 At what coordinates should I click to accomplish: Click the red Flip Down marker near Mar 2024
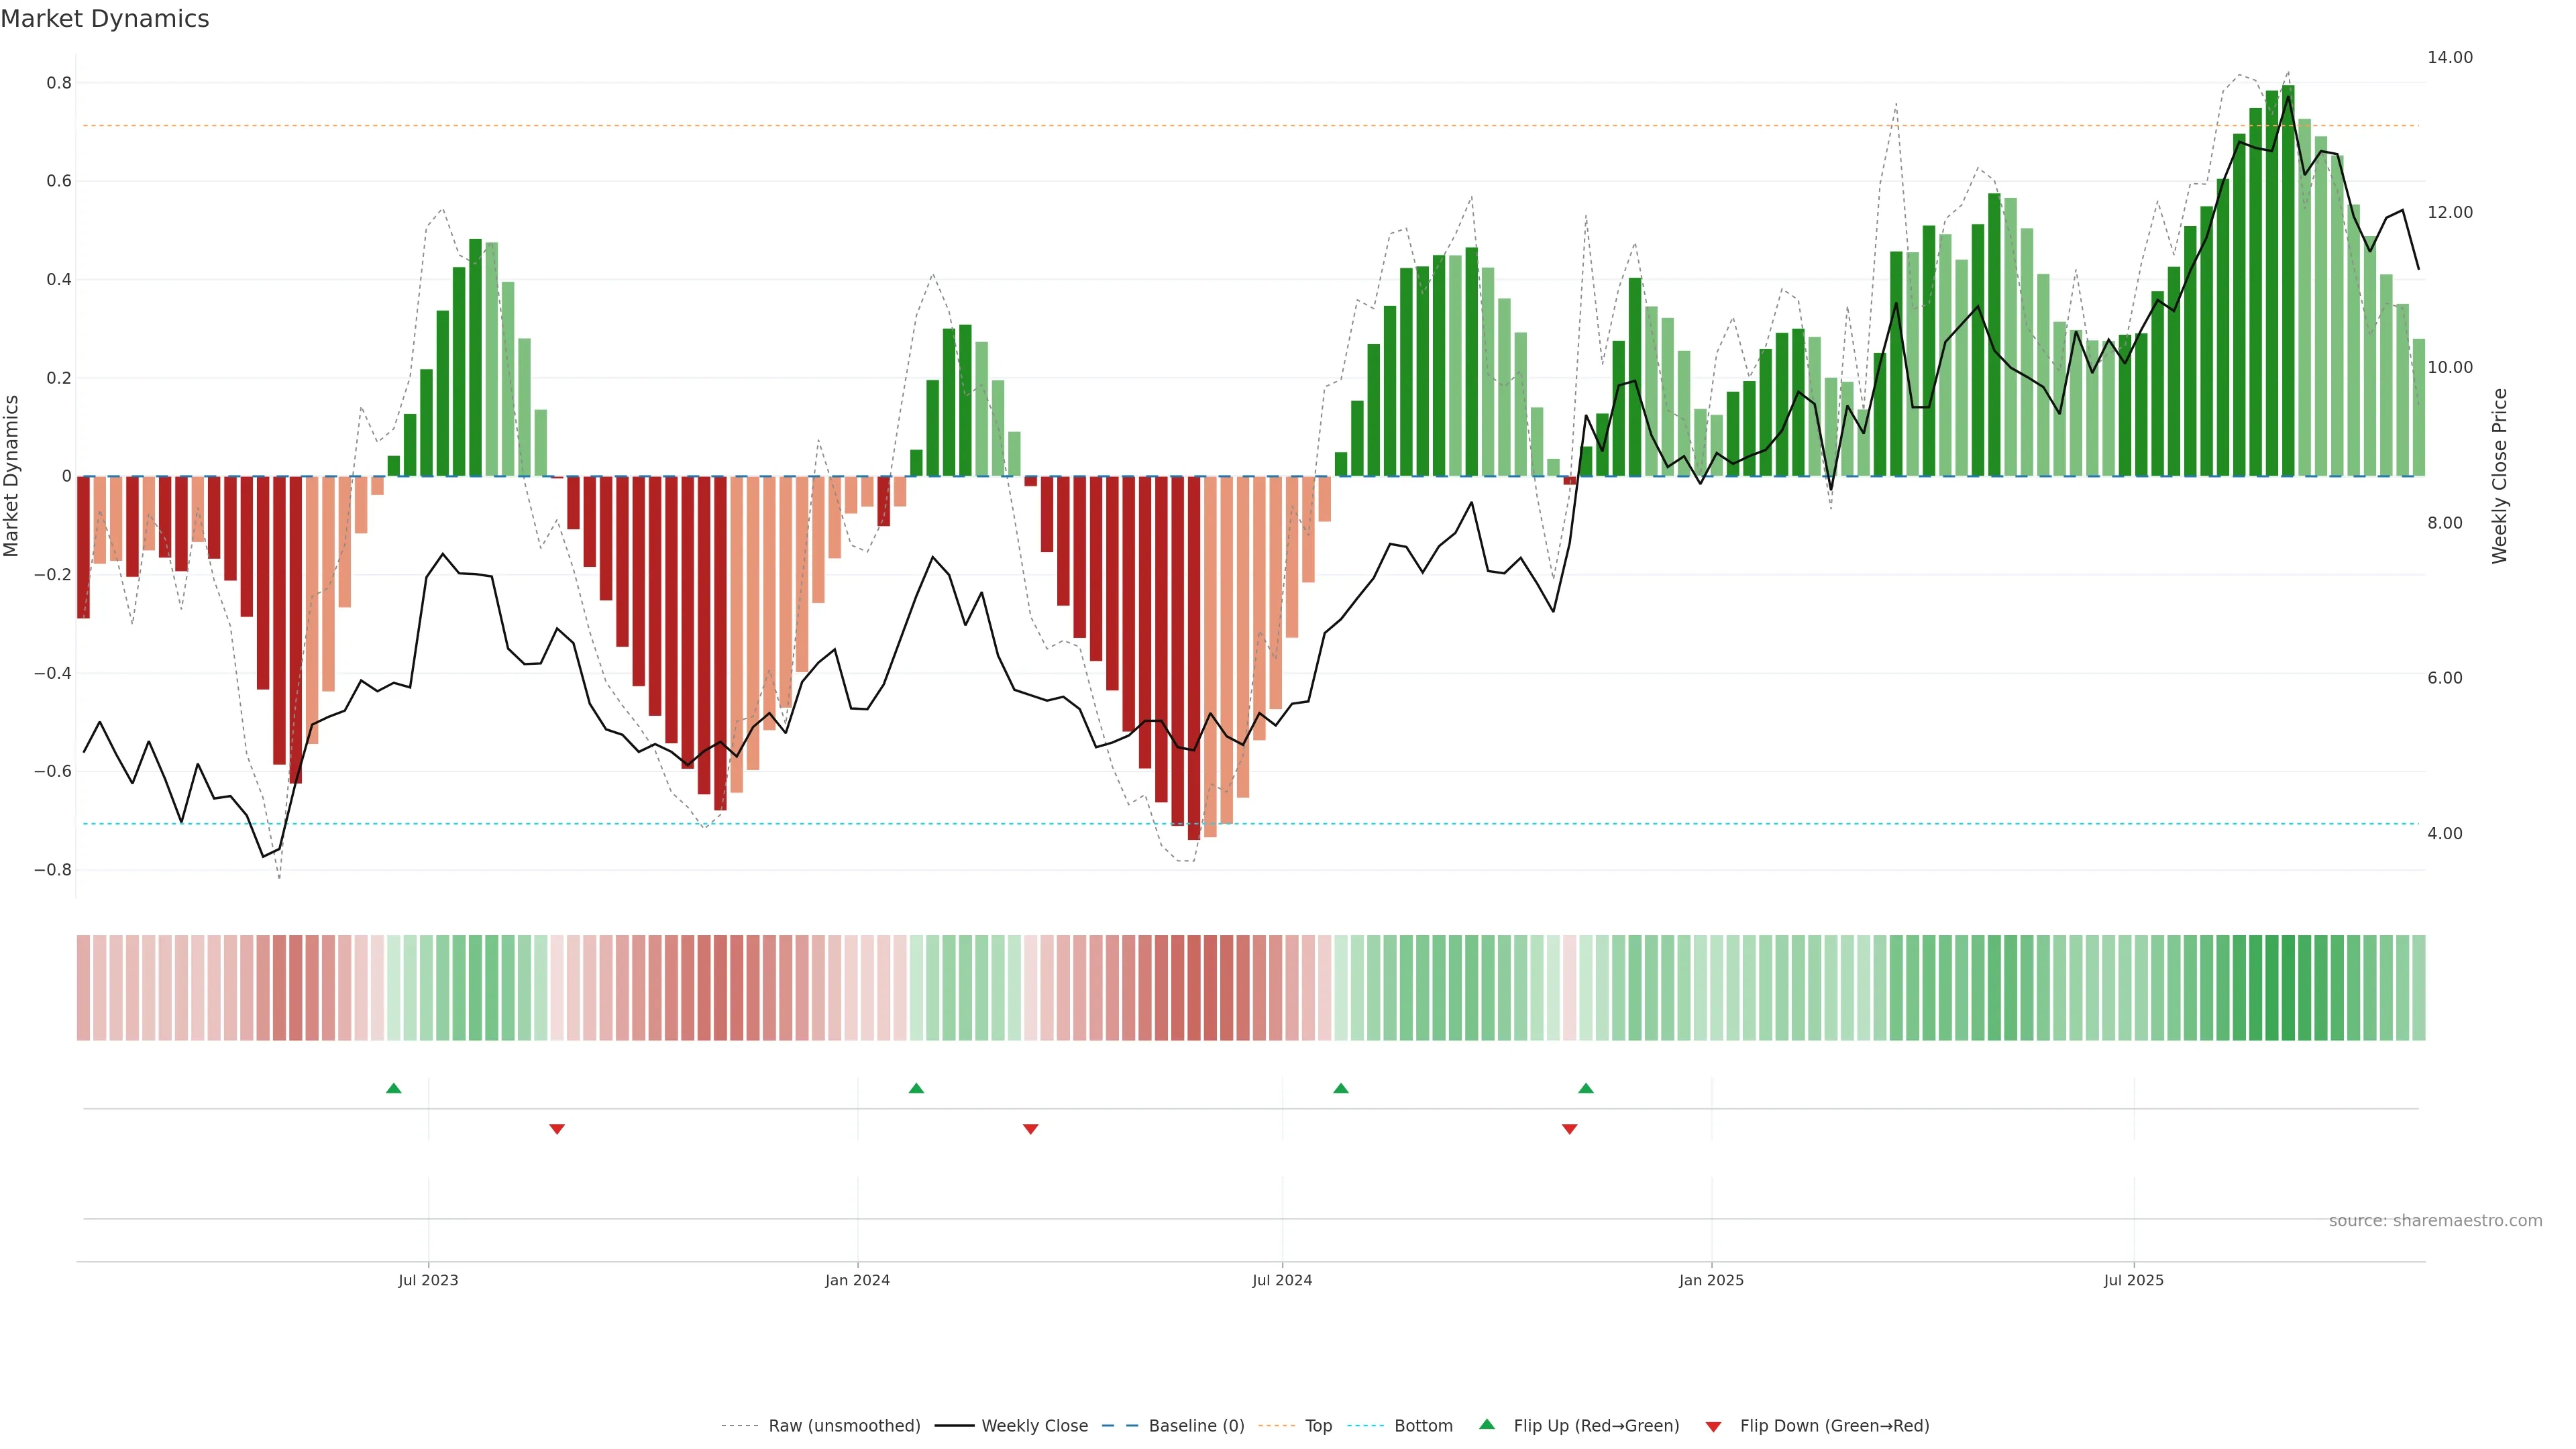[1031, 1129]
